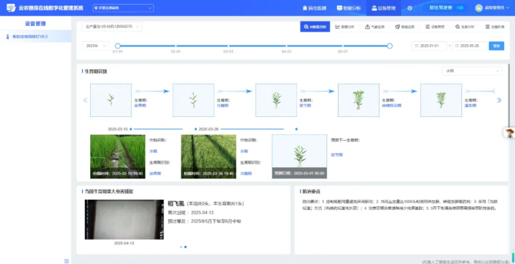
Task: Click the globe icon in the header
Action: pyautogui.click(x=409, y=8)
